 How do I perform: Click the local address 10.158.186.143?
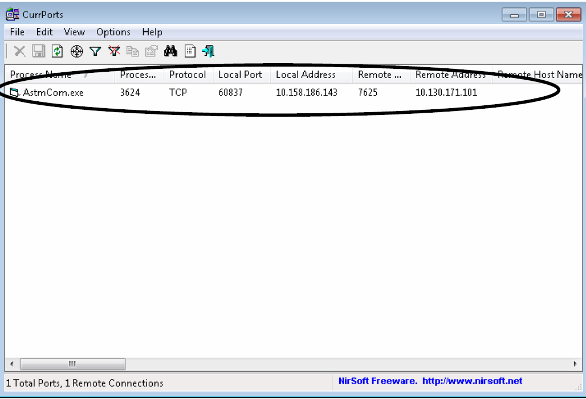[x=307, y=93]
